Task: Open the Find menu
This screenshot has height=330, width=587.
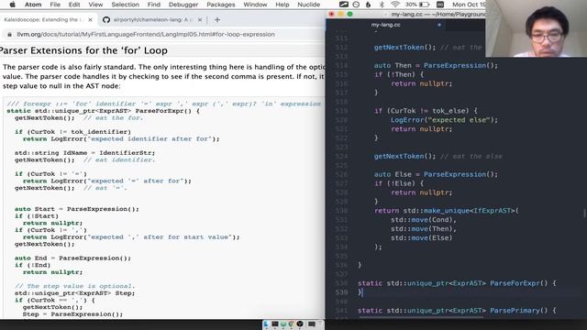Action: click(x=153, y=5)
